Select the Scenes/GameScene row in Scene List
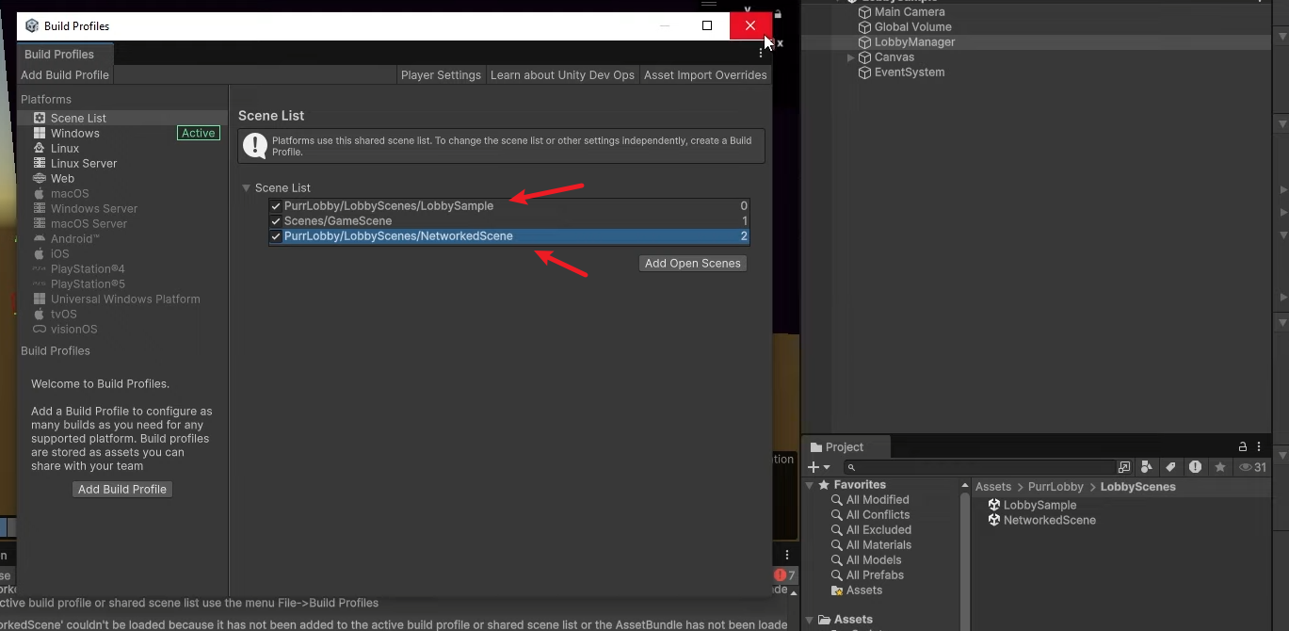Viewport: 1289px width, 631px height. point(508,221)
